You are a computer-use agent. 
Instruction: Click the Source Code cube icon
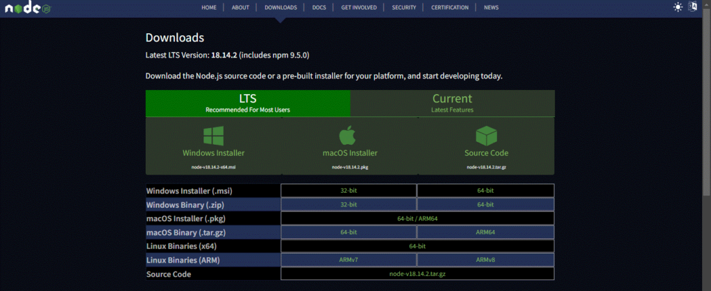[x=487, y=135]
